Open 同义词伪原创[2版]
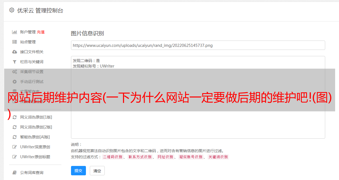 pyautogui.click(x=36, y=127)
